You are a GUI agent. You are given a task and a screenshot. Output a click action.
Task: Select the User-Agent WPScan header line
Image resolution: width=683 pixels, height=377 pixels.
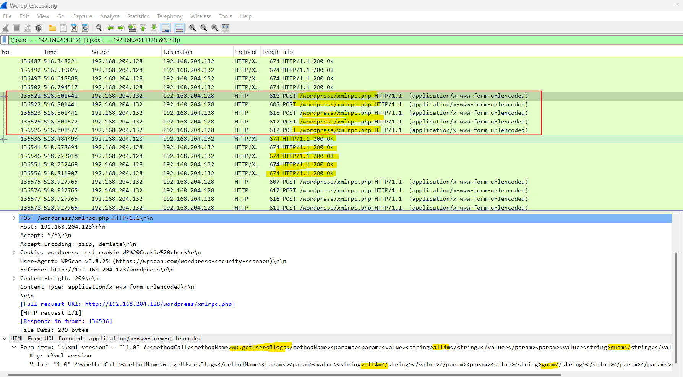153,261
